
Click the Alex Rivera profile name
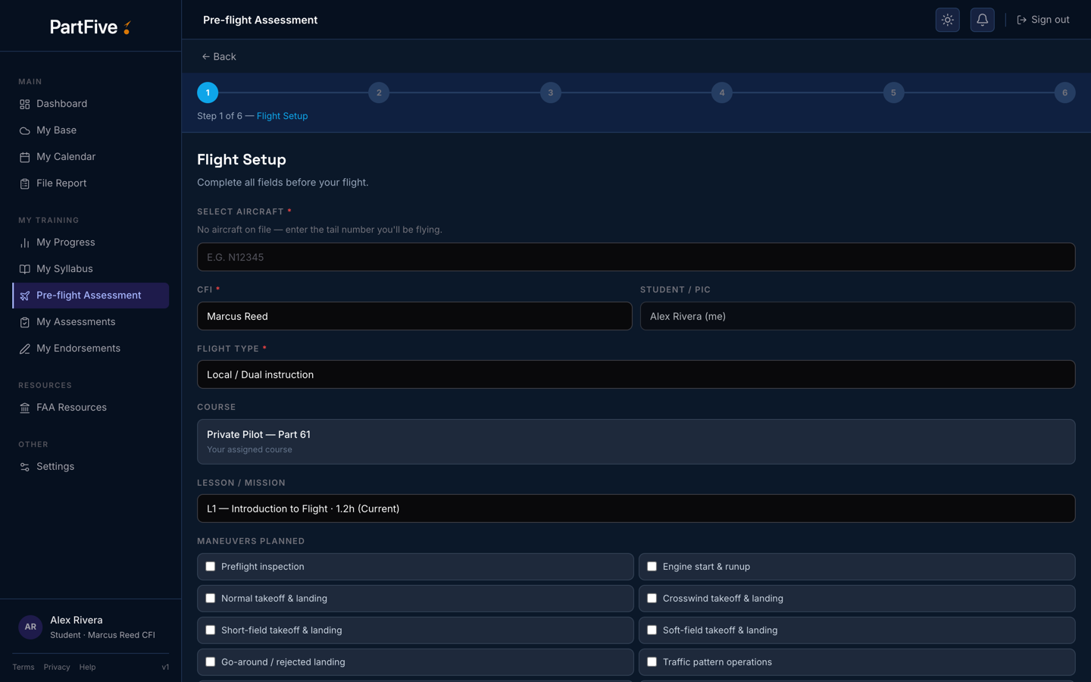pyautogui.click(x=77, y=620)
